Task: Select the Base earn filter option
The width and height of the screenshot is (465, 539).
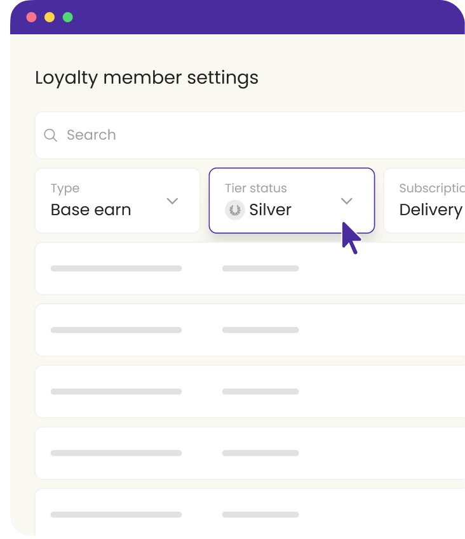Action: 91,210
